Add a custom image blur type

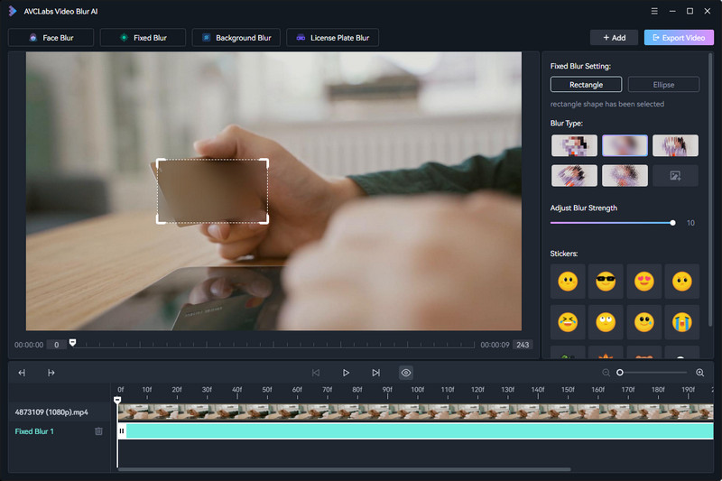(675, 175)
